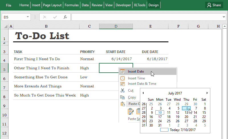228x139 pixels.
Task: Click the Insert Date calendar icon
Action: point(123,71)
